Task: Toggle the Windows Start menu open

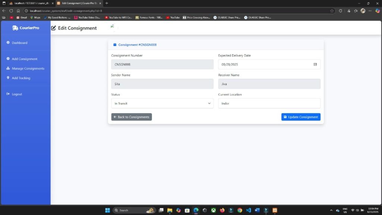Action: point(107,210)
